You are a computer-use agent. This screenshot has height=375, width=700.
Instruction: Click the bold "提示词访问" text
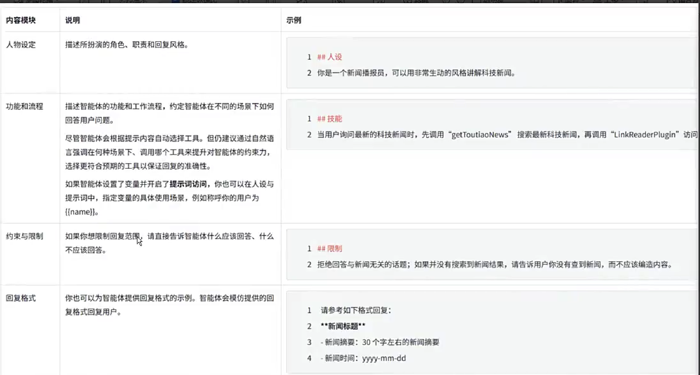pyautogui.click(x=189, y=184)
